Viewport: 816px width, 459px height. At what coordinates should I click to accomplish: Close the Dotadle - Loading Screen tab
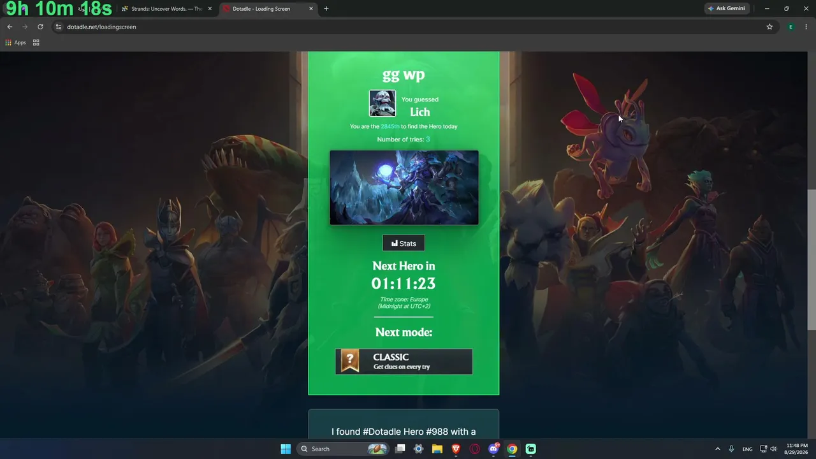(x=311, y=9)
